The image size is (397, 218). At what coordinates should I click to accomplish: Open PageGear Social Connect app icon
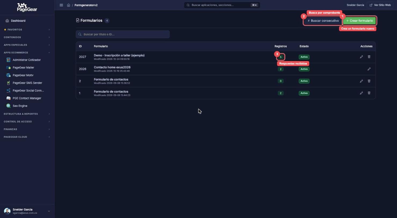8,90
